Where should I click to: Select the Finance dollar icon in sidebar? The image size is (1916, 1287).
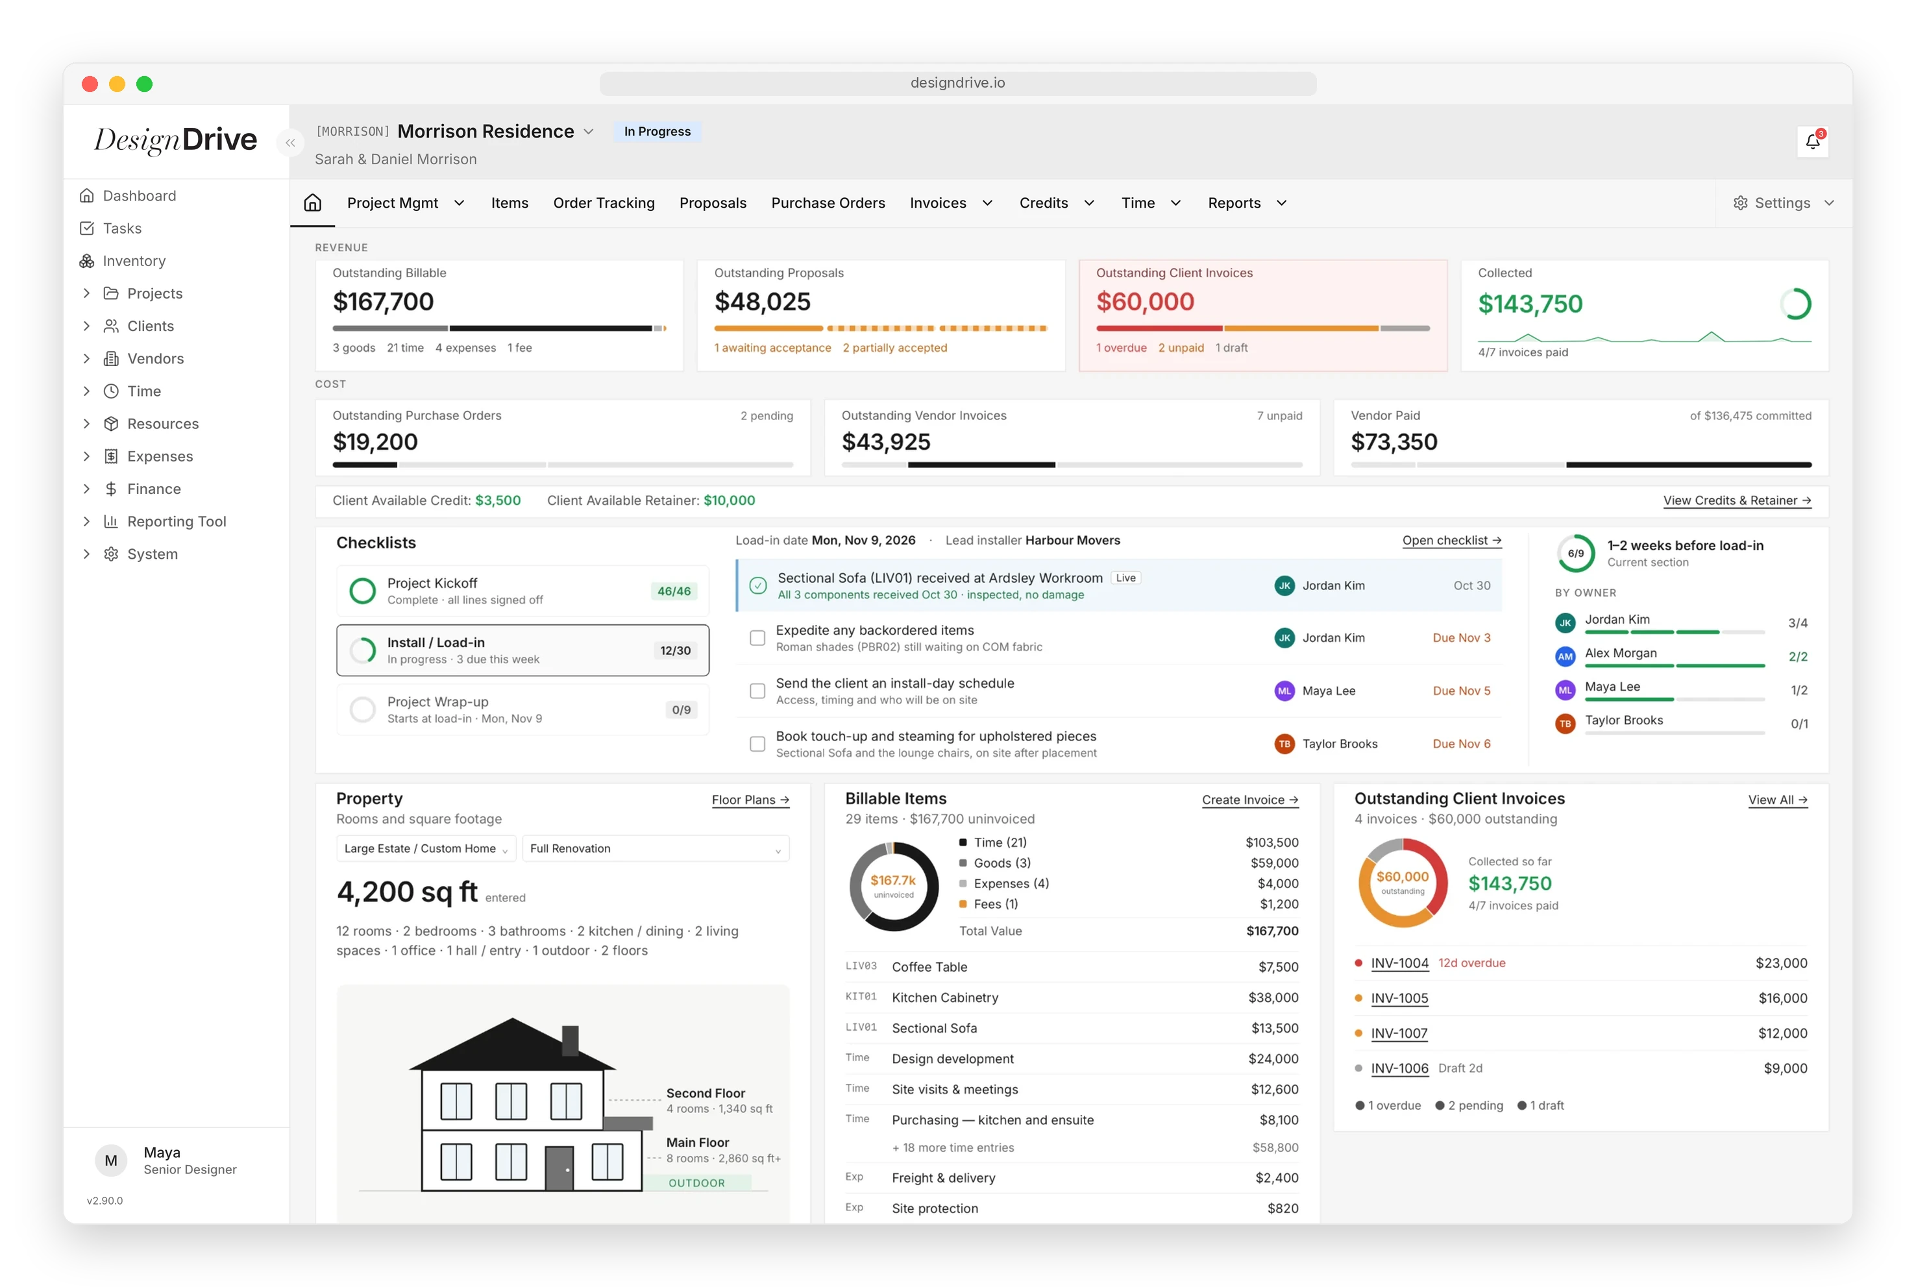click(x=111, y=489)
